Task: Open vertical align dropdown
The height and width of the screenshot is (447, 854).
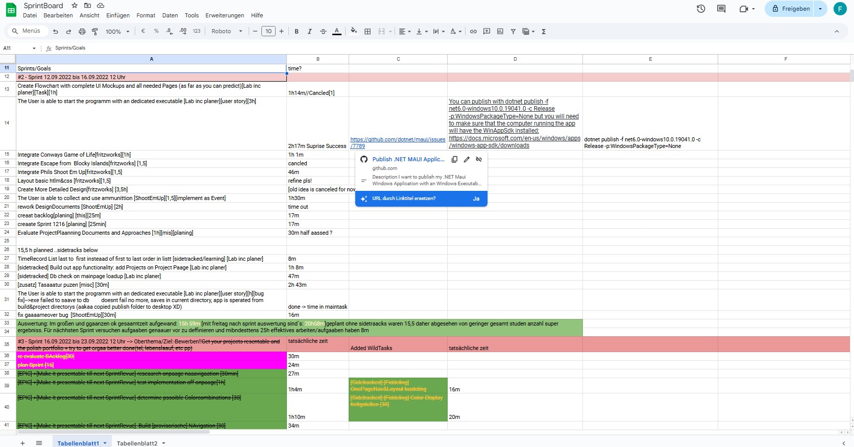Action: 421,31
